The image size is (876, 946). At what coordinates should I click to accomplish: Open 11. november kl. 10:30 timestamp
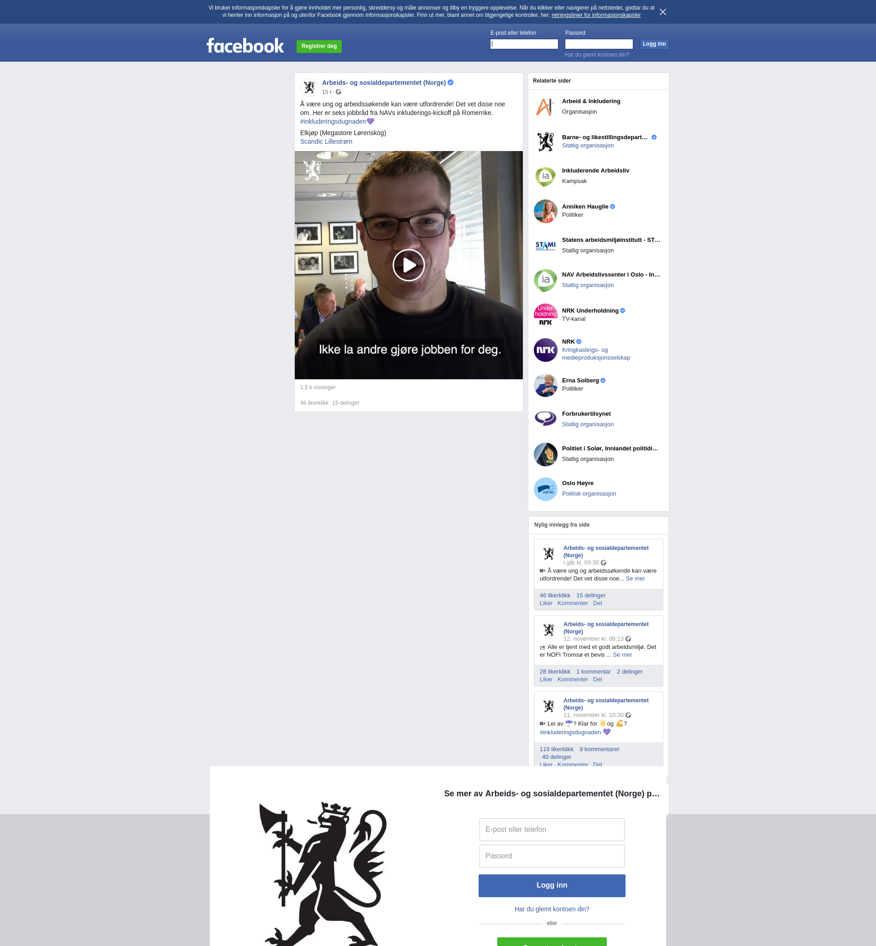point(593,715)
